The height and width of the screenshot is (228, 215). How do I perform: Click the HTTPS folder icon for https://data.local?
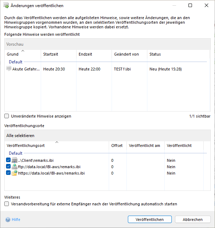click(x=14, y=173)
